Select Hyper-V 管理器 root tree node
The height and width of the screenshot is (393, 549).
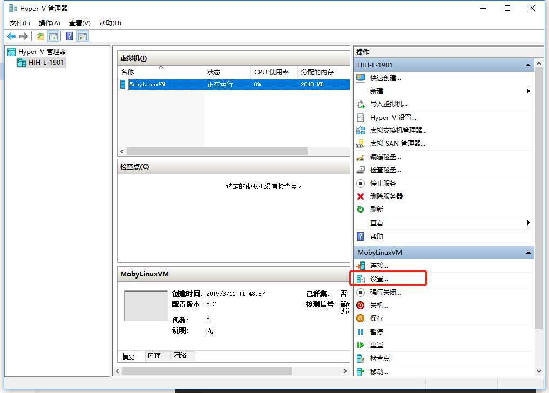tap(42, 51)
